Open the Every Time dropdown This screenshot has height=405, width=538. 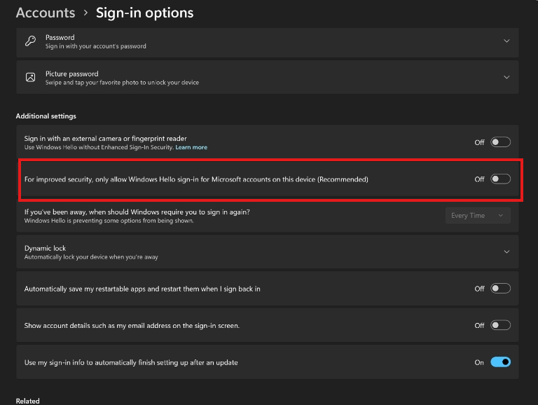pos(478,216)
